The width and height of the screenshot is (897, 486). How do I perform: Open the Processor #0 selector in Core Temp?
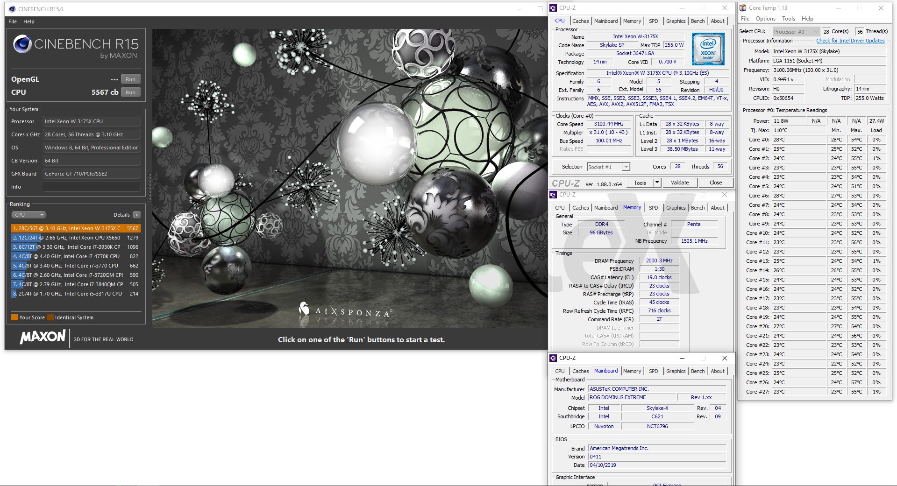click(796, 32)
